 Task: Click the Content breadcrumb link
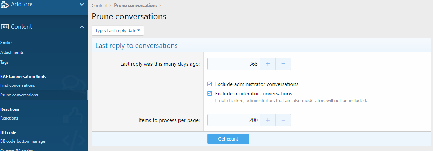(100, 6)
